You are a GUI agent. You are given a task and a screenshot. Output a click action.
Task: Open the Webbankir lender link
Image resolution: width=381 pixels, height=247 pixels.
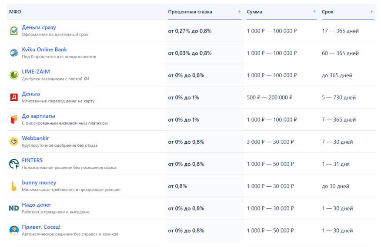click(x=35, y=138)
